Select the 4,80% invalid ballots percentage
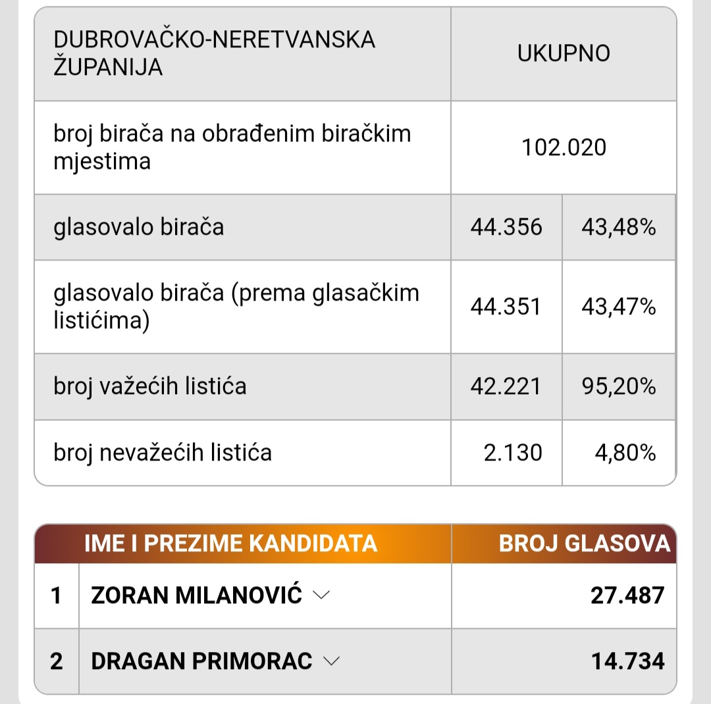The width and height of the screenshot is (711, 704). pyautogui.click(x=625, y=453)
